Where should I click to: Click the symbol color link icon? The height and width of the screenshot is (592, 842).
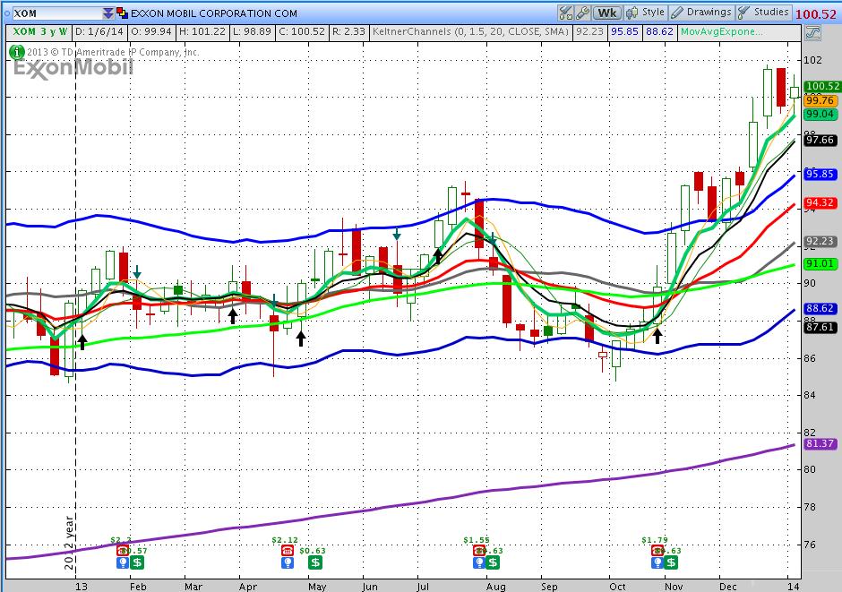(123, 13)
